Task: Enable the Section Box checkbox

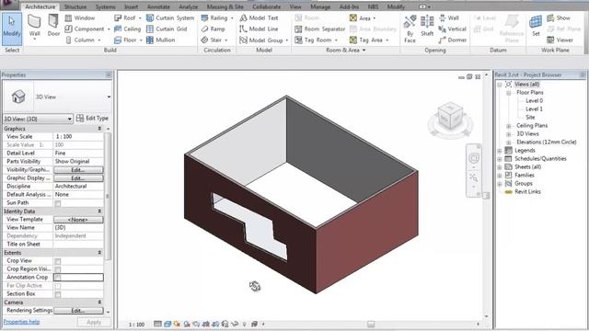Action: click(x=57, y=294)
